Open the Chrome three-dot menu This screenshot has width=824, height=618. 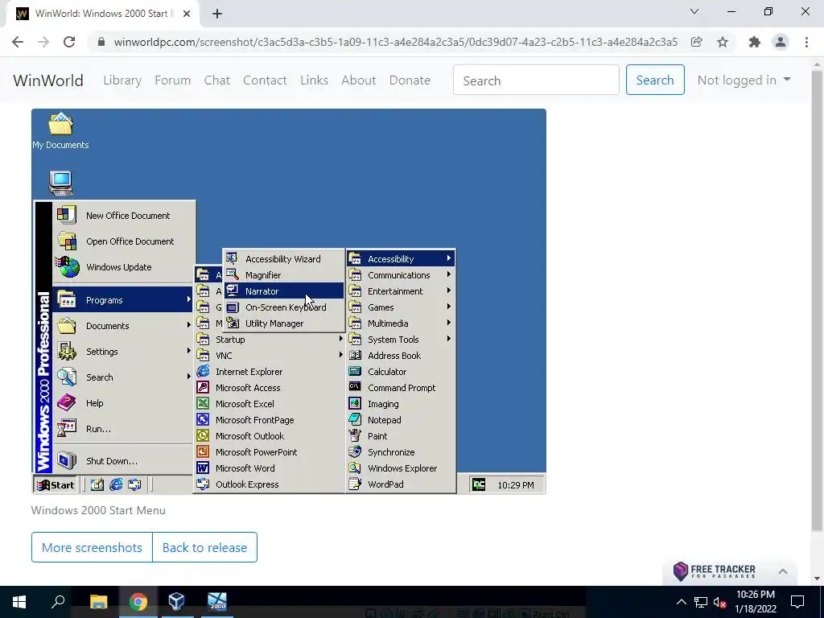coord(806,42)
